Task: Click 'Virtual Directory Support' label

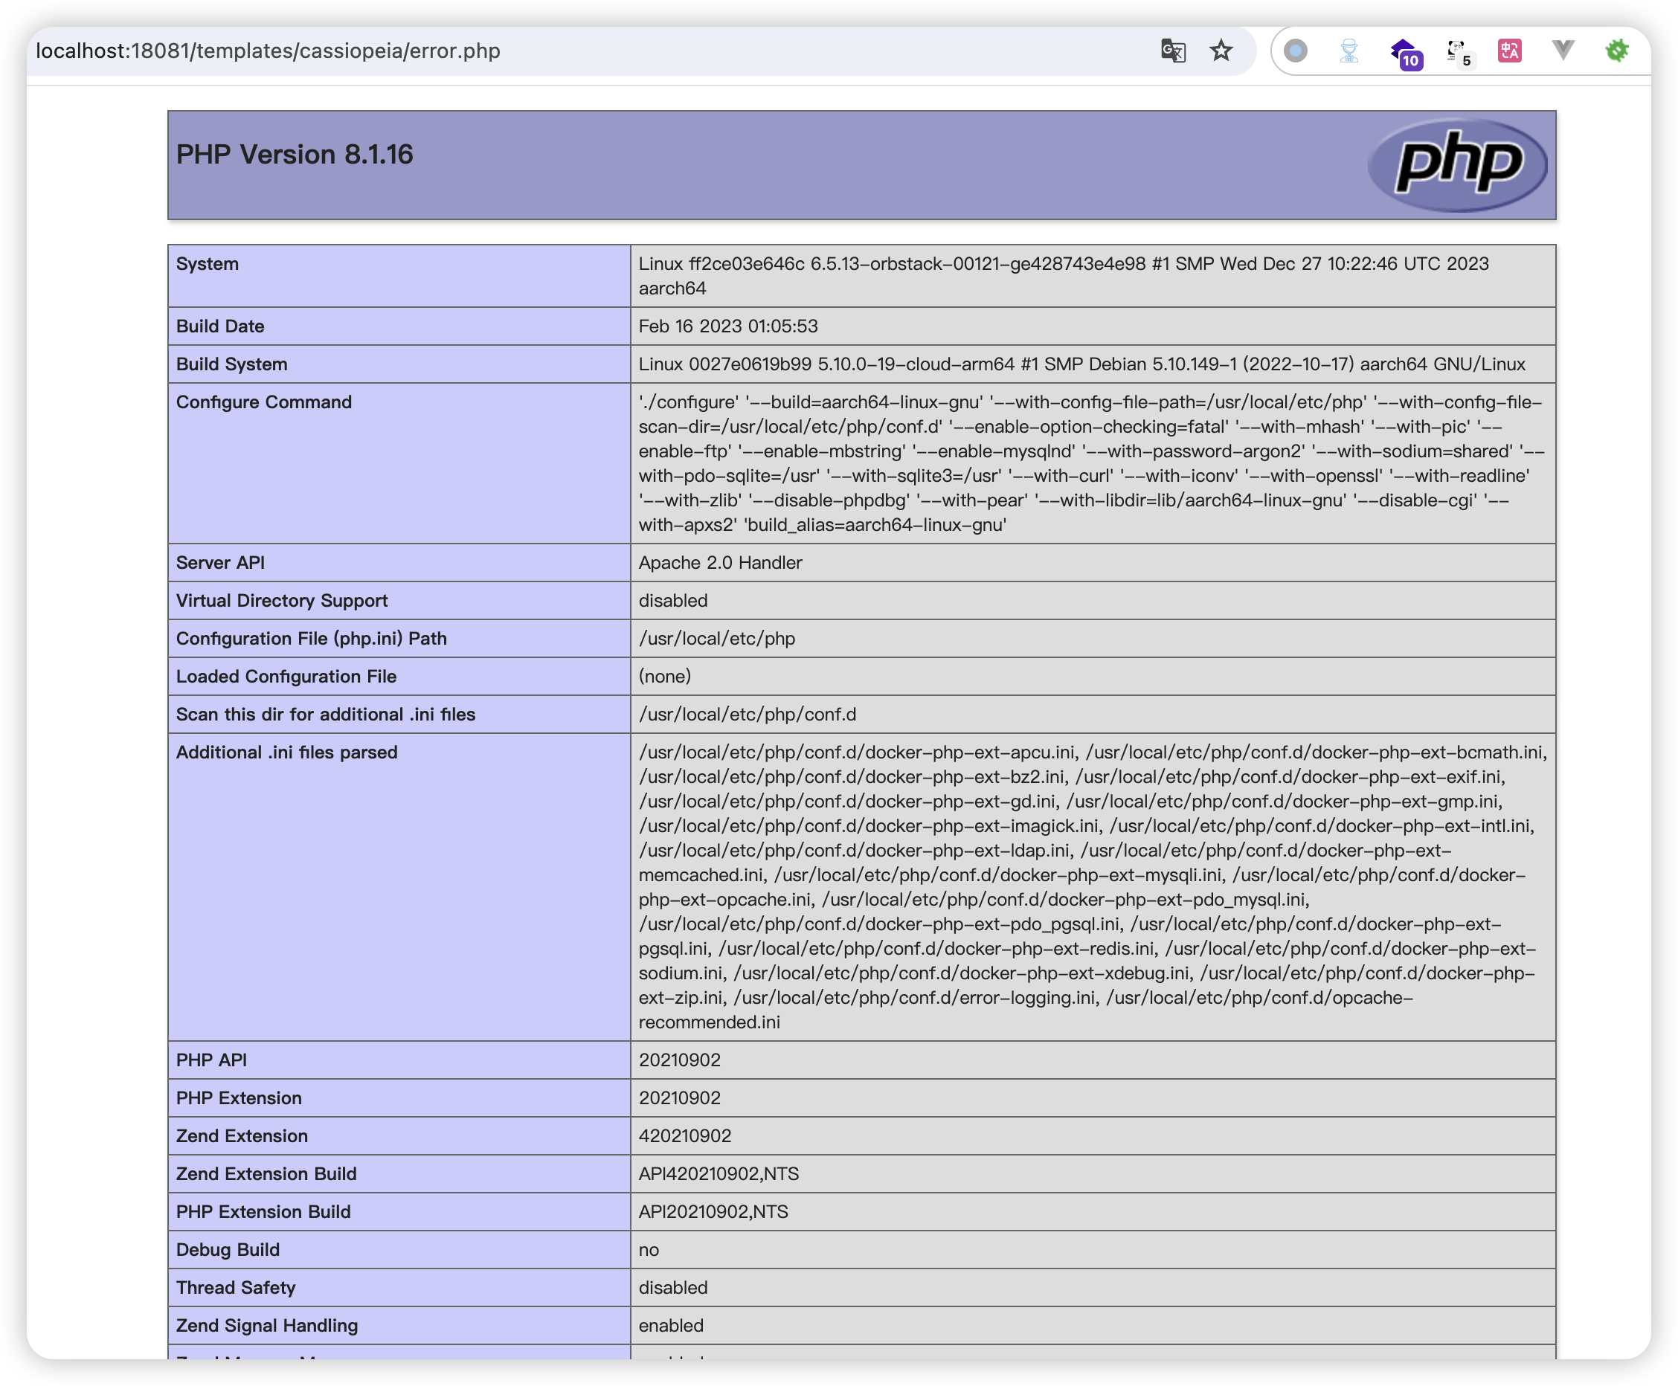Action: [x=282, y=600]
